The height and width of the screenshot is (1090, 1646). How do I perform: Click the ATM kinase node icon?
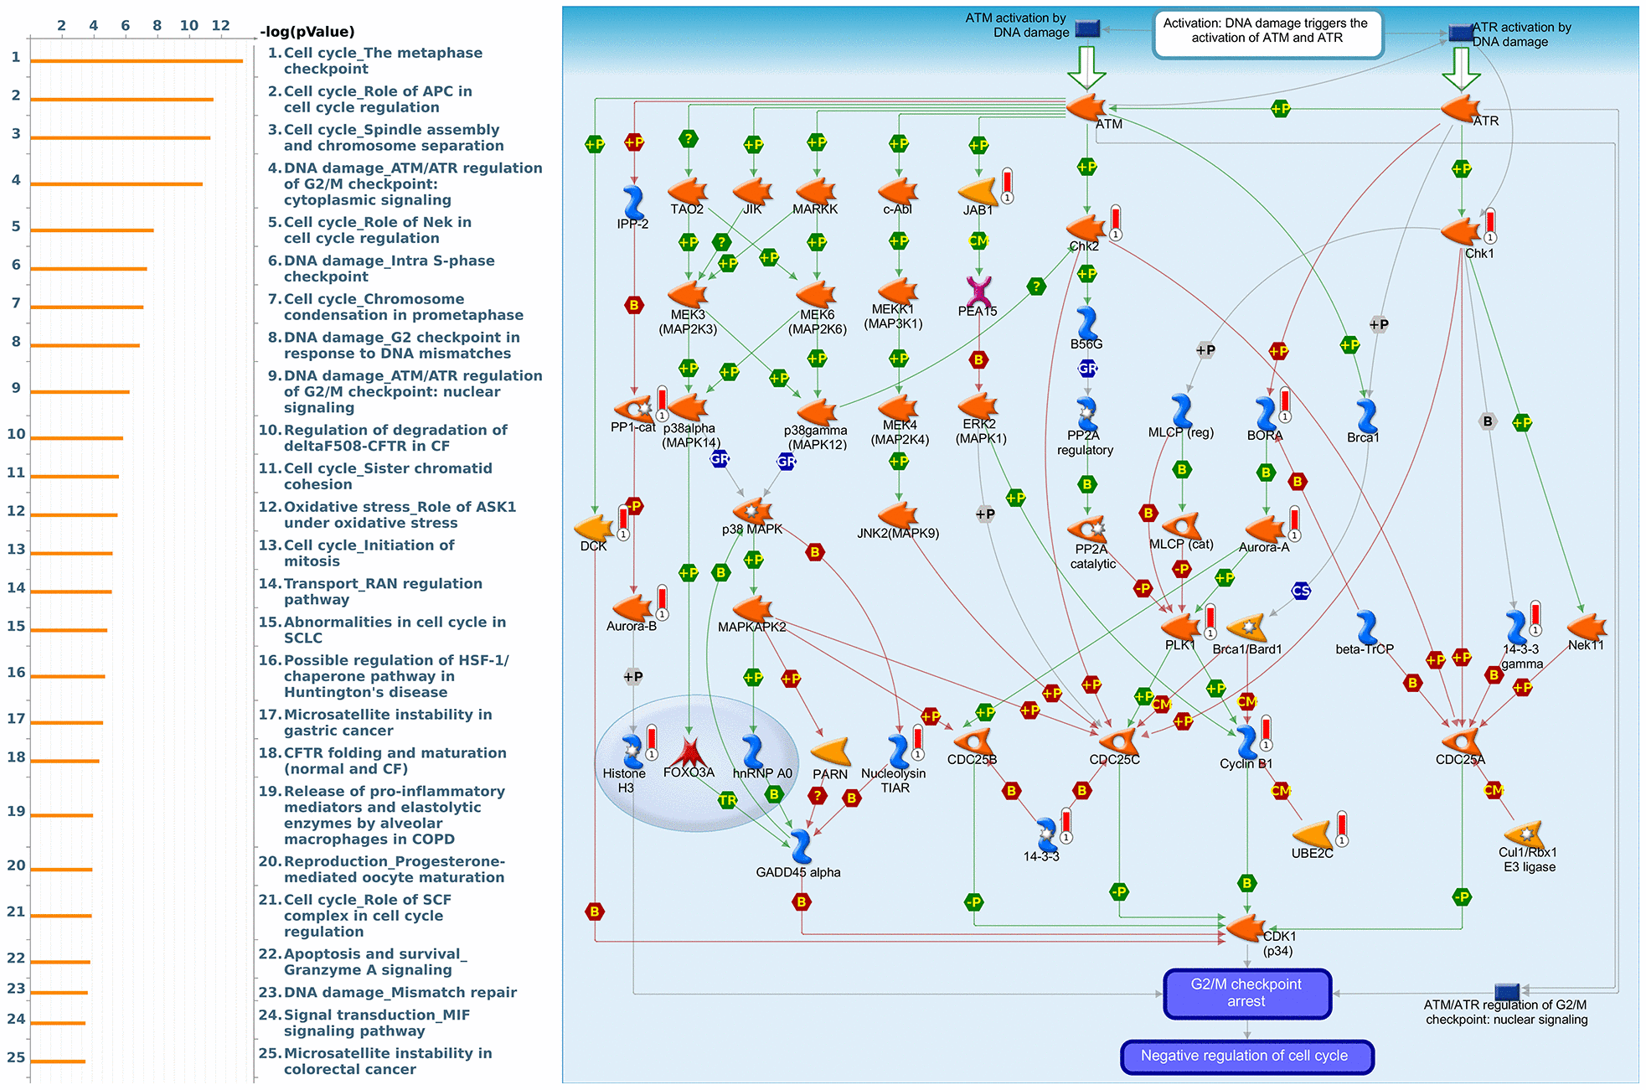(1086, 108)
